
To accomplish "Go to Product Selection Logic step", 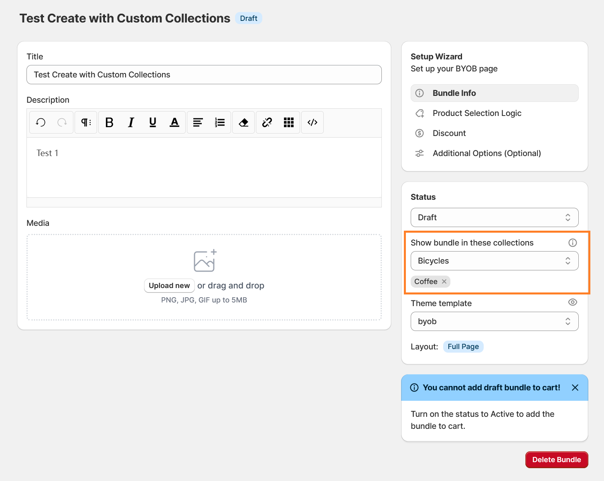I will pyautogui.click(x=477, y=113).
